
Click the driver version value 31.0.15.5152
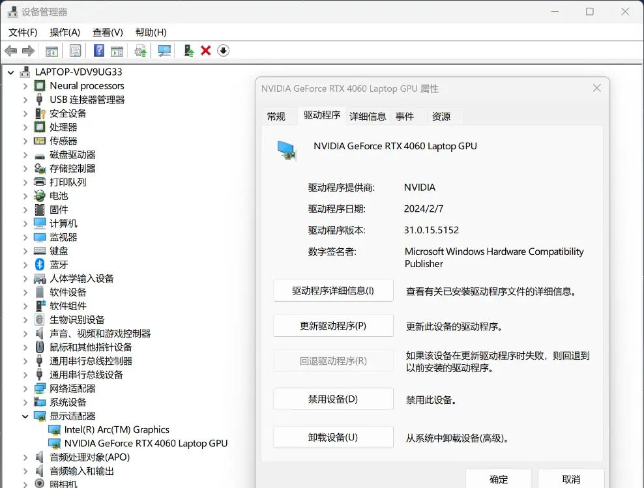(432, 230)
